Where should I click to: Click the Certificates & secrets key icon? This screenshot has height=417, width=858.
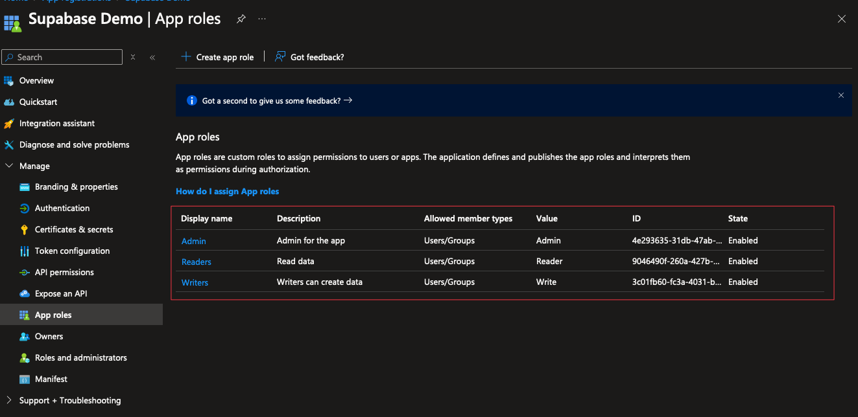(25, 230)
